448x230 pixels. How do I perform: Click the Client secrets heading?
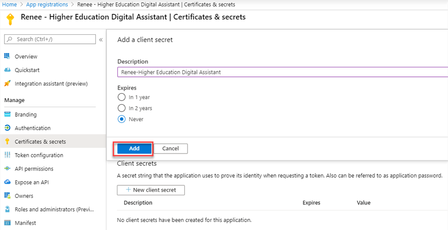pos(137,164)
